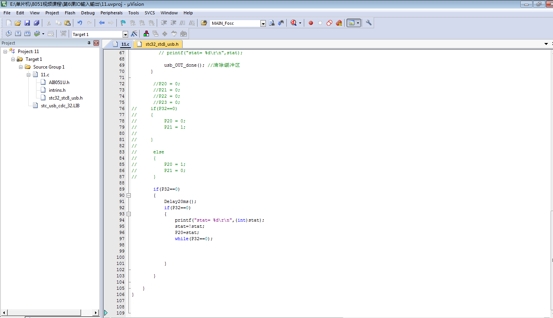Select AI8051U.h in project tree
The height and width of the screenshot is (318, 553).
[x=59, y=83]
